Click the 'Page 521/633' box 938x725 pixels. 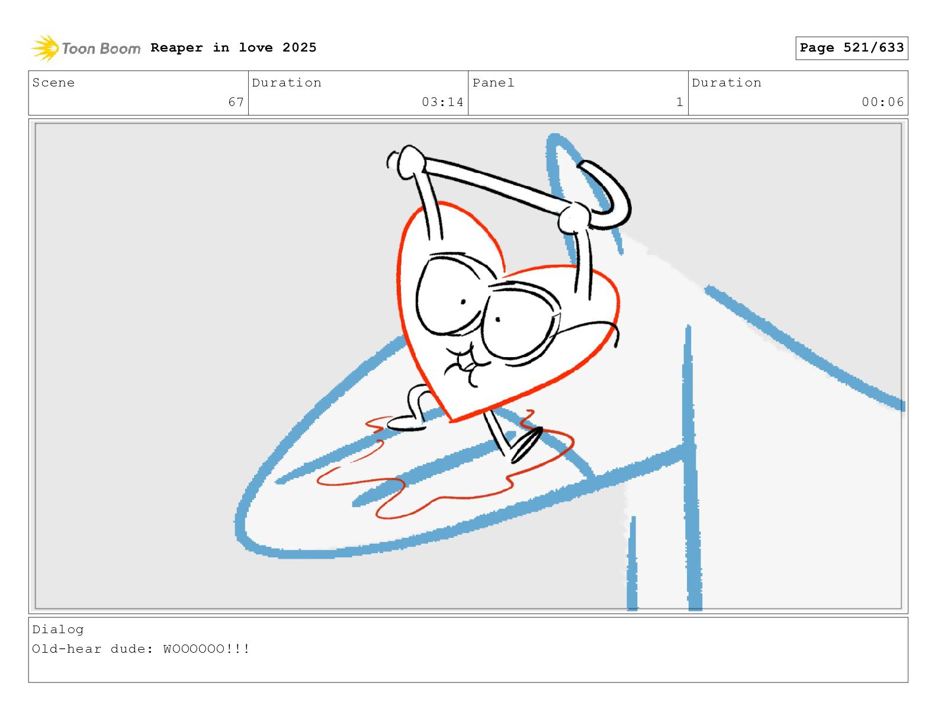852,48
